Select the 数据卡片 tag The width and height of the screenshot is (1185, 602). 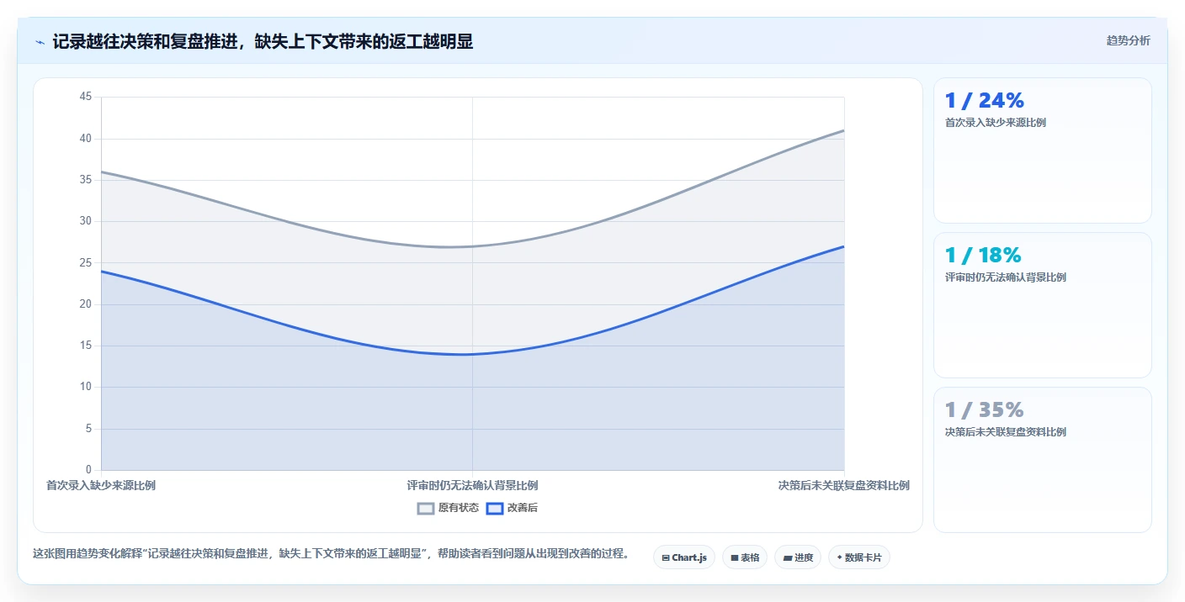(x=859, y=557)
